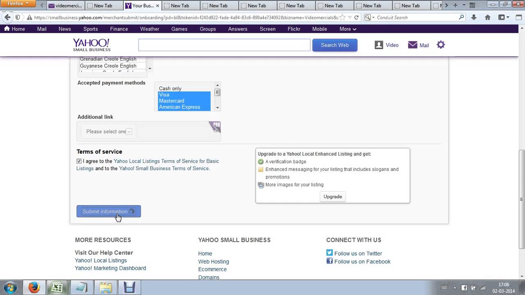Open the film strip taskbar icon
The width and height of the screenshot is (525, 295).
(130, 288)
